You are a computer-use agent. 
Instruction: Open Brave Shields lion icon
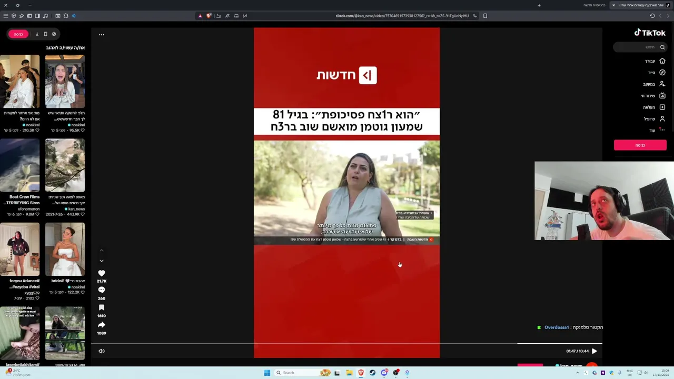209,16
